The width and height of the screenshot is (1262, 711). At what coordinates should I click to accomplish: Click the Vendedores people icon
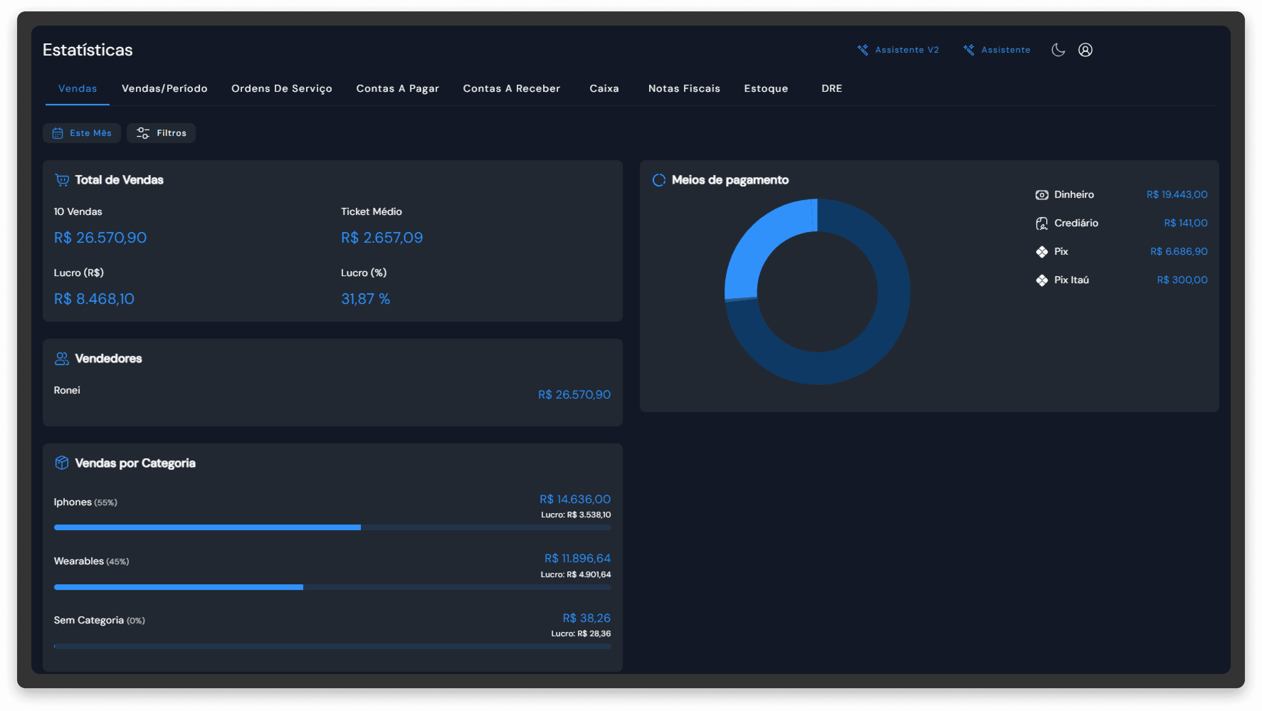62,359
